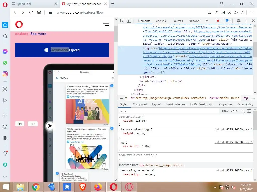Toggle :hov element state panel
The height and width of the screenshot is (192, 257).
point(225,111)
